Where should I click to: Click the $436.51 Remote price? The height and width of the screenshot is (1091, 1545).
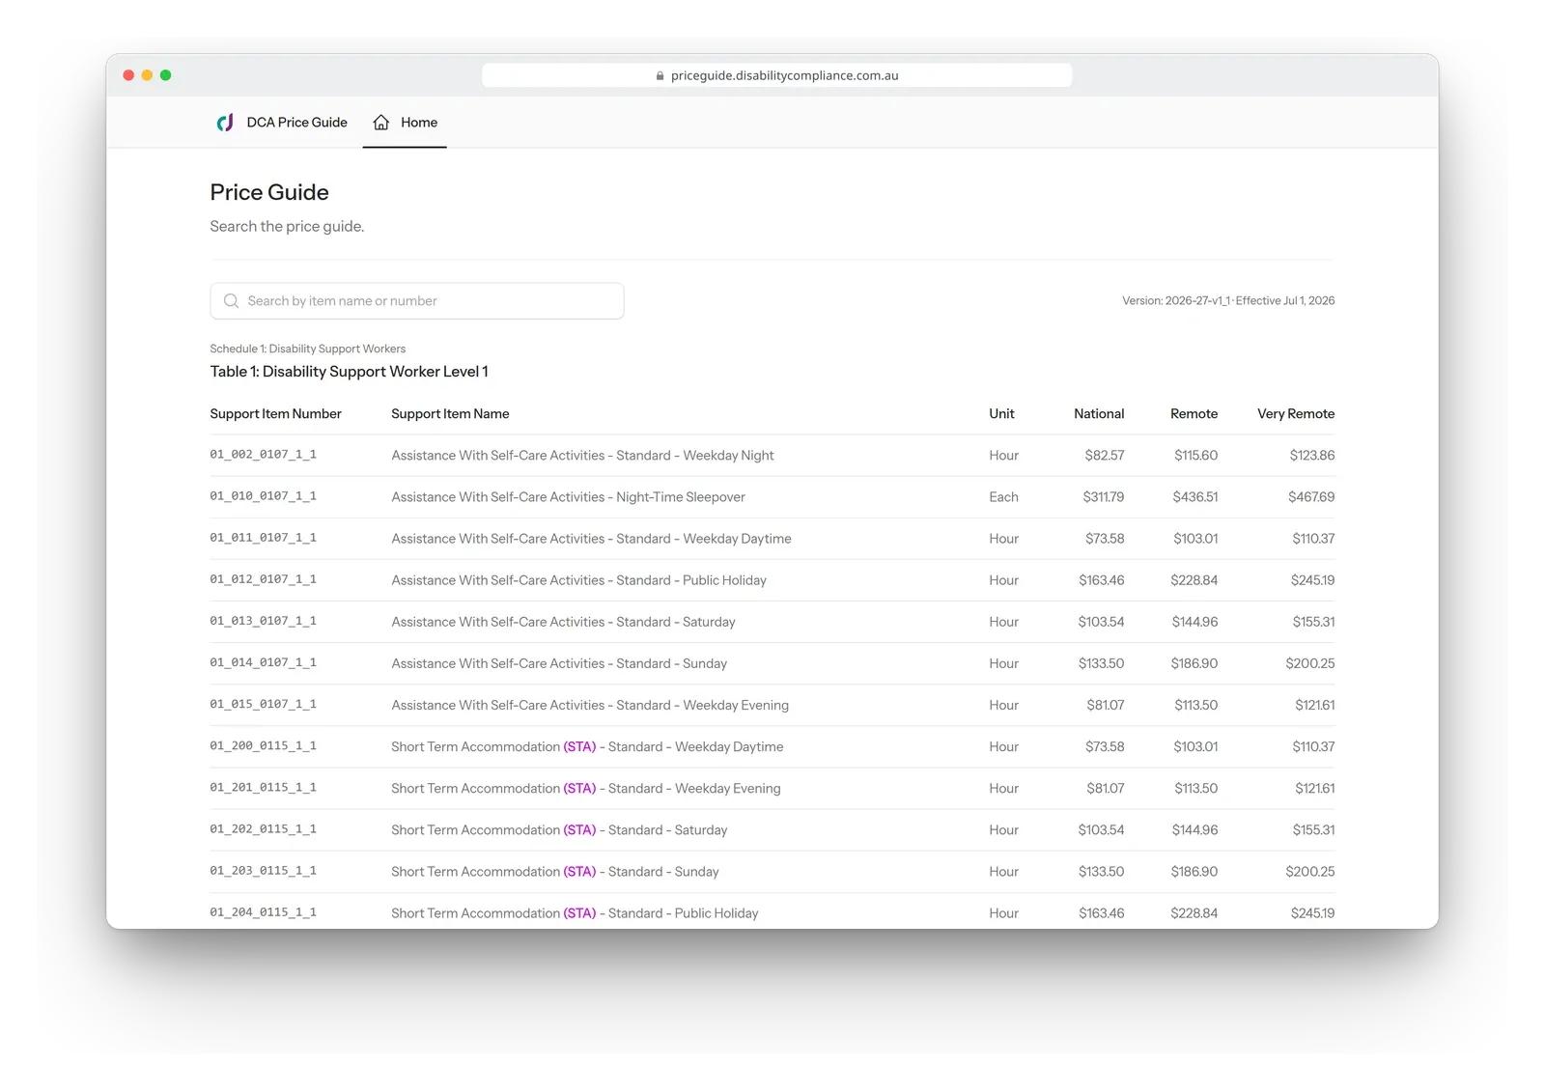click(1195, 497)
